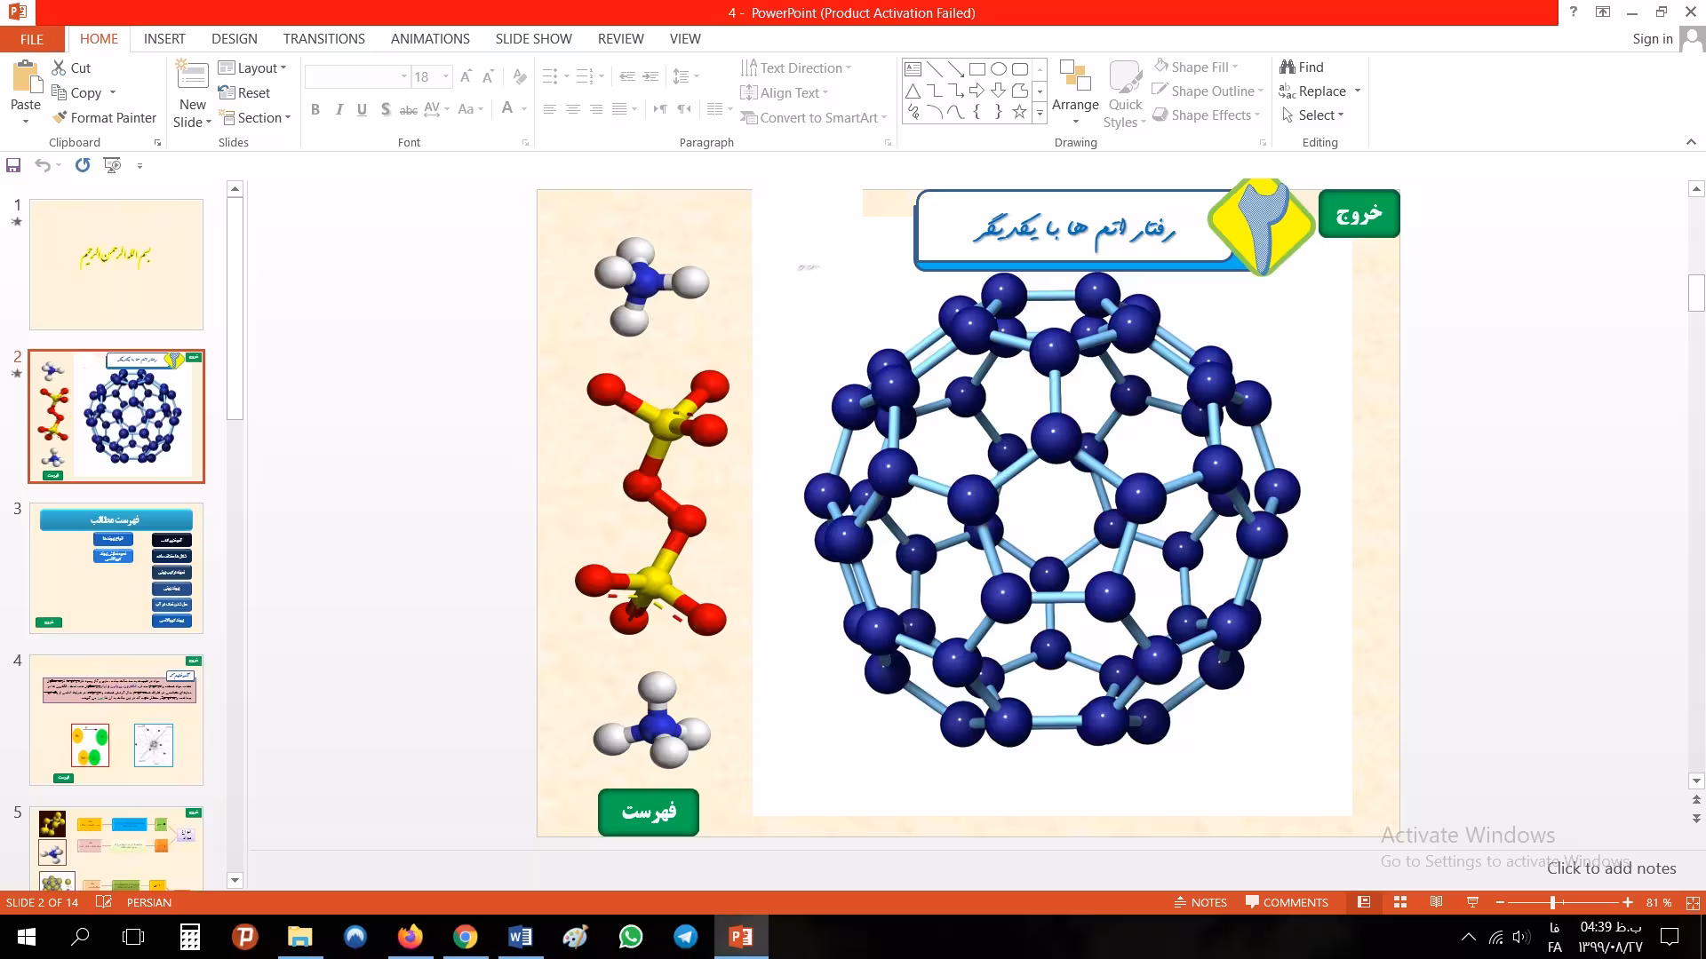Viewport: 1706px width, 959px height.
Task: Open the font size dropdown
Action: click(446, 76)
